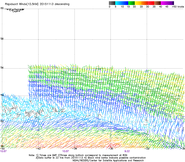185x162 pixels.
Task: Click the 10:57 time label under -45
Action: [x=3, y=151]
